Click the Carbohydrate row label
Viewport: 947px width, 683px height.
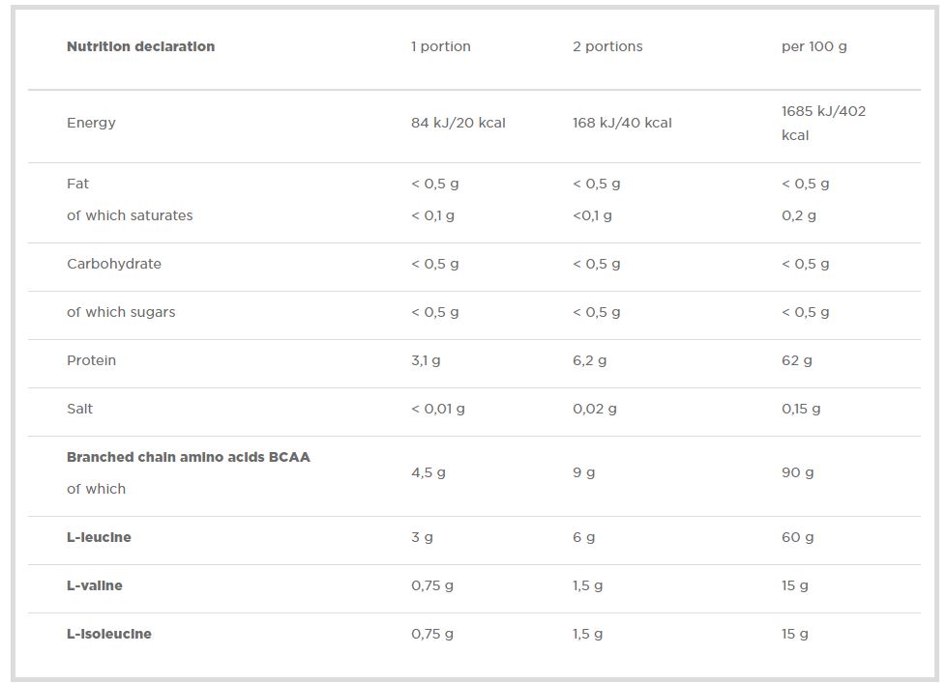(x=114, y=264)
